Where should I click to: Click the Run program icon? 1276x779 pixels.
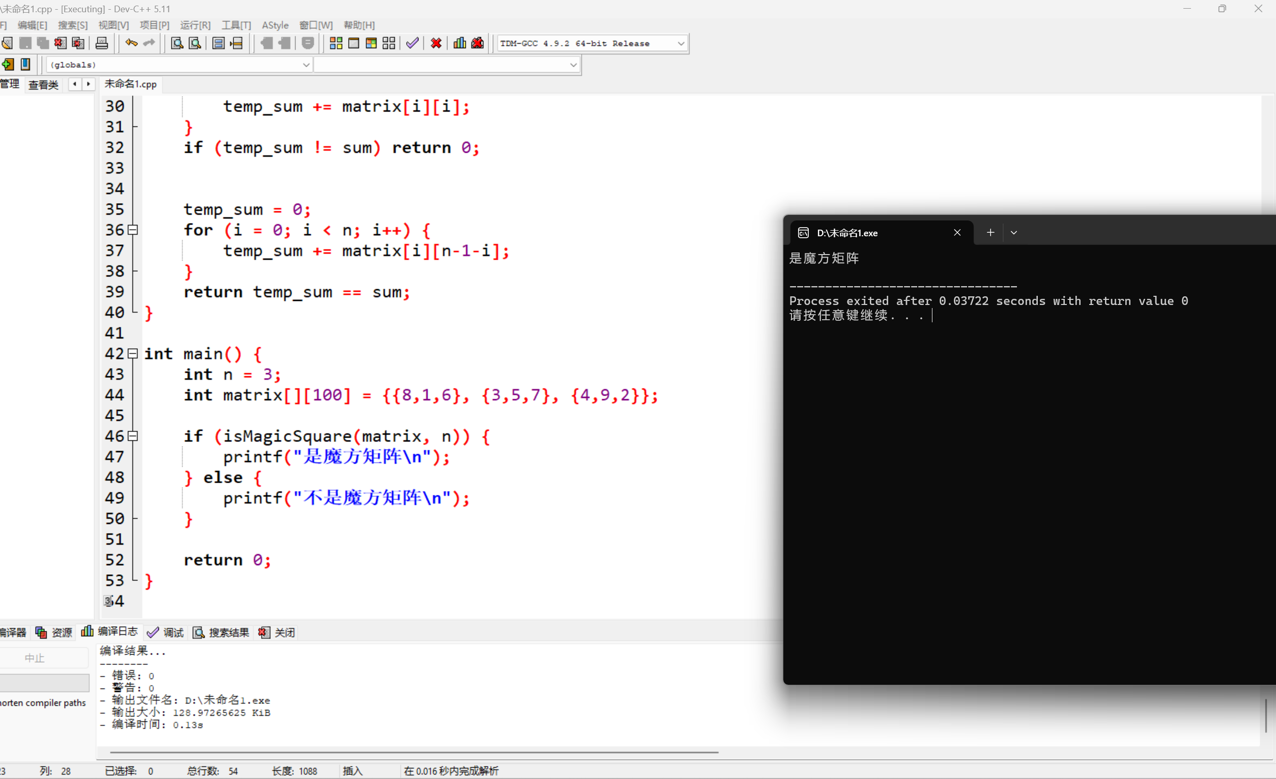(354, 43)
